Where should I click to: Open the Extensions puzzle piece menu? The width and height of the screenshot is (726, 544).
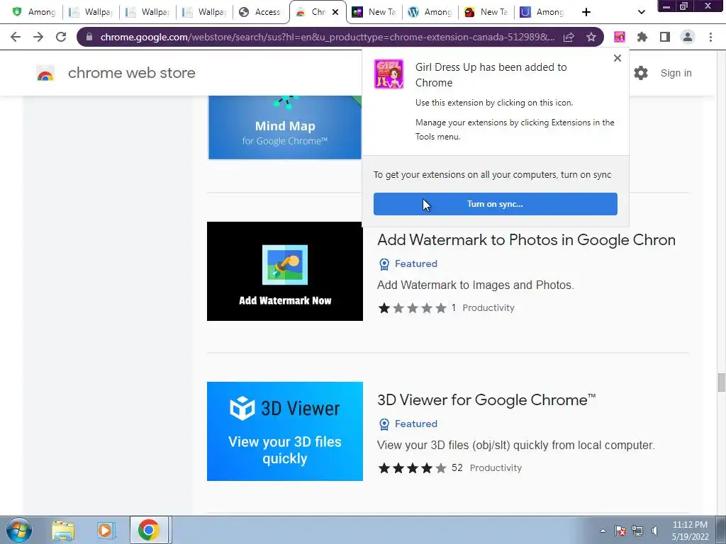(x=642, y=37)
